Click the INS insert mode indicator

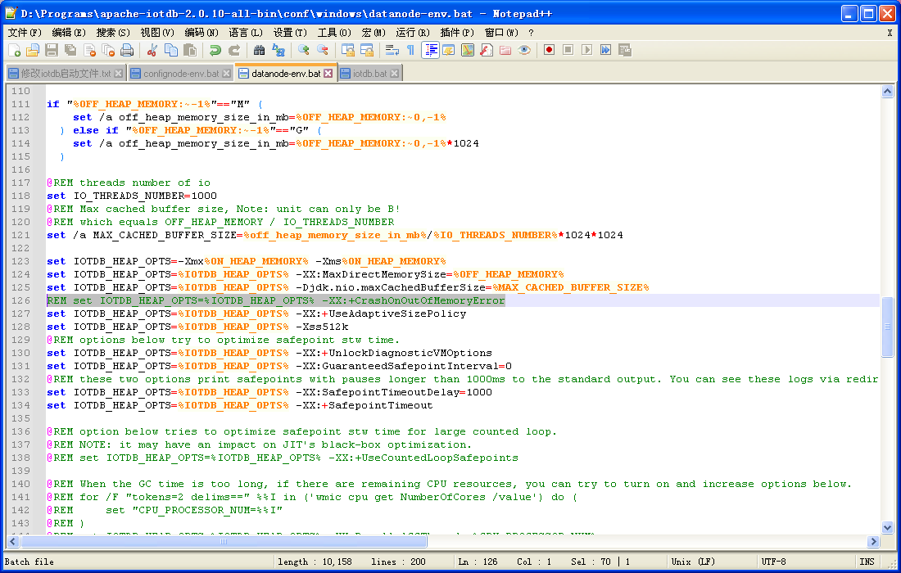[867, 562]
